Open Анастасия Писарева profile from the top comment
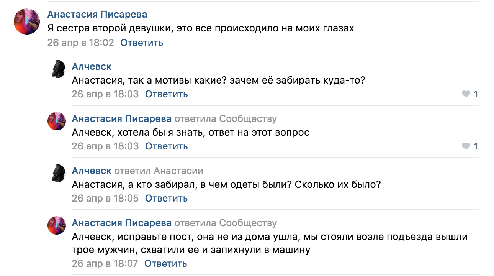The image size is (494, 276). pyautogui.click(x=97, y=15)
